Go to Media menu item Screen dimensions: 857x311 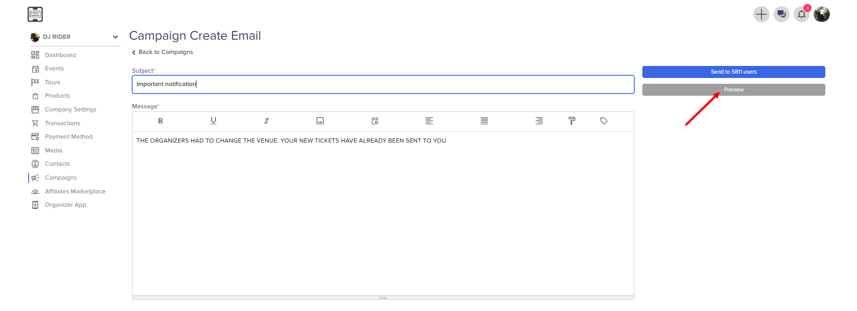pos(54,151)
